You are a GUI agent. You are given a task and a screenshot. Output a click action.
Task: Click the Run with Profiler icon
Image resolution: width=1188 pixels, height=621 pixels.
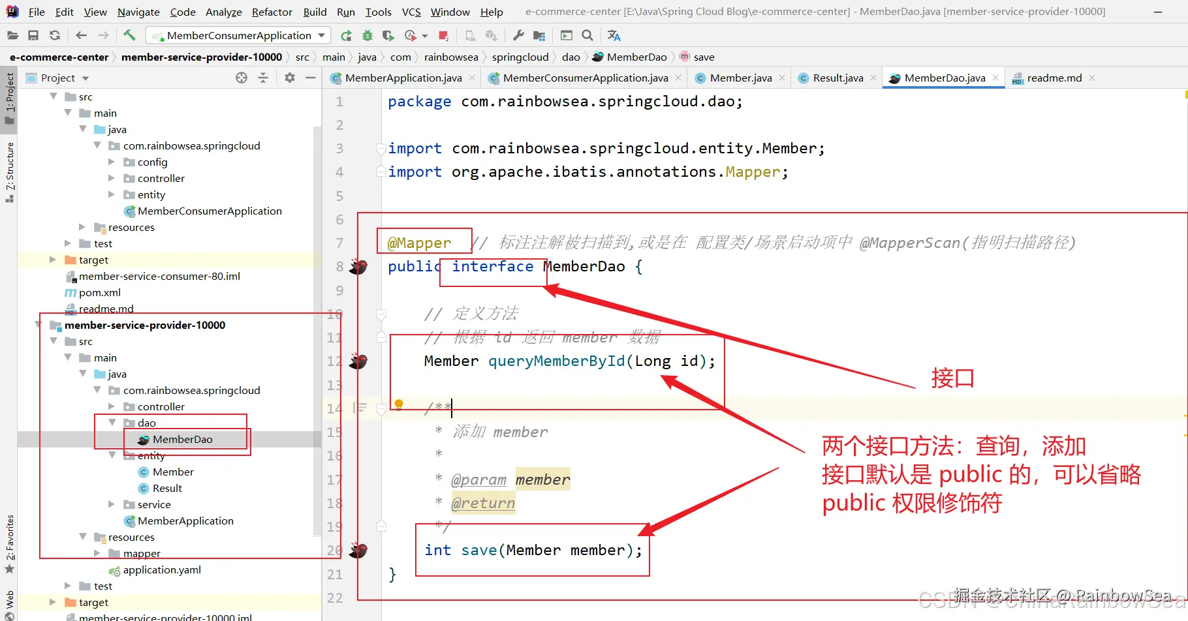411,35
